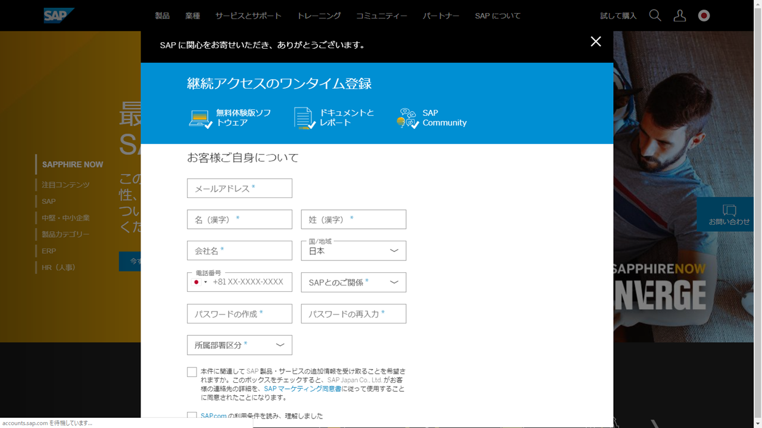
Task: Select the コミュニティー menu item
Action: 380,15
